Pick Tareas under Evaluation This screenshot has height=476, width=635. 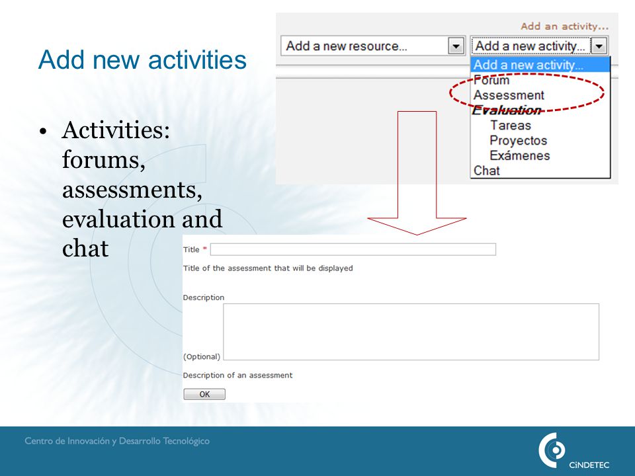(510, 126)
